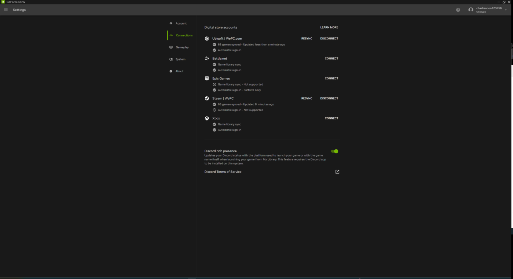The width and height of the screenshot is (513, 279).
Task: Click the user profile avatar icon
Action: point(471,10)
